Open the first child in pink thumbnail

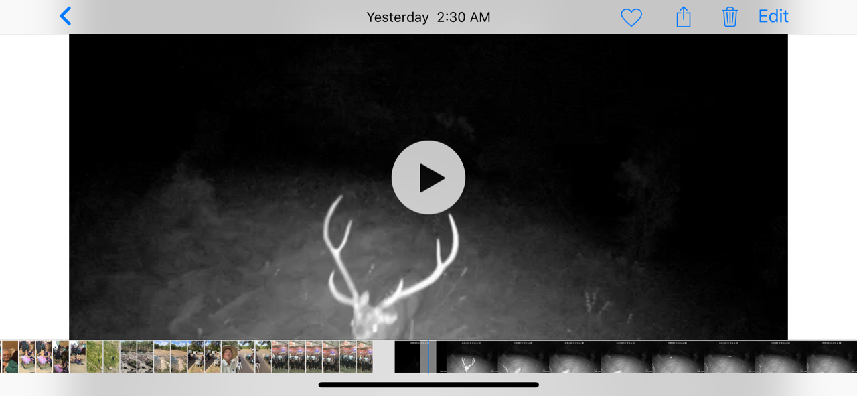[x=27, y=356]
